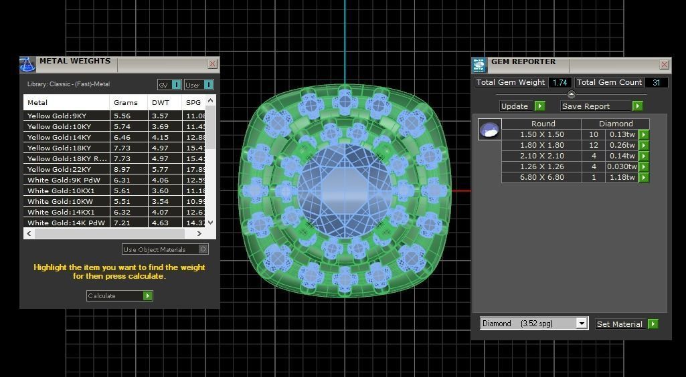Close the Metal Weights panel

coord(213,64)
